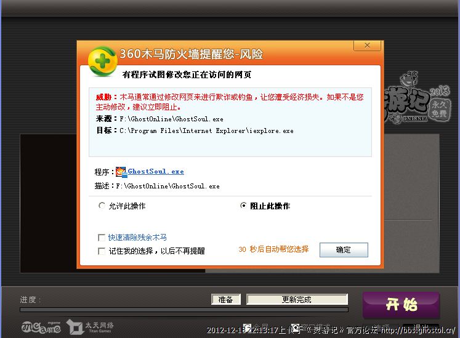
Task: Click the 360 green plus shield logo
Action: pyautogui.click(x=102, y=60)
